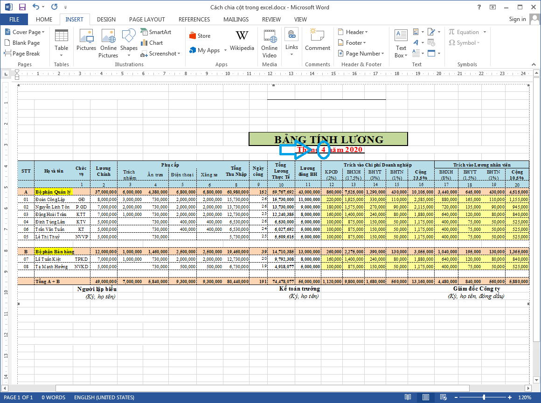Click the zoom in plus button

click(x=510, y=397)
